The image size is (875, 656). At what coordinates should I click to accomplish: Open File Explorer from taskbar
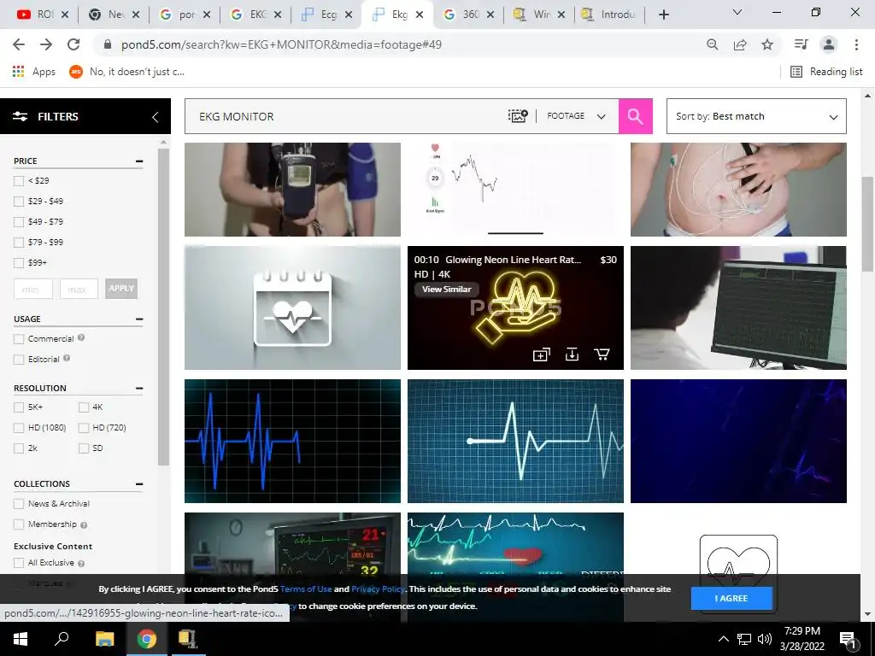tap(104, 639)
